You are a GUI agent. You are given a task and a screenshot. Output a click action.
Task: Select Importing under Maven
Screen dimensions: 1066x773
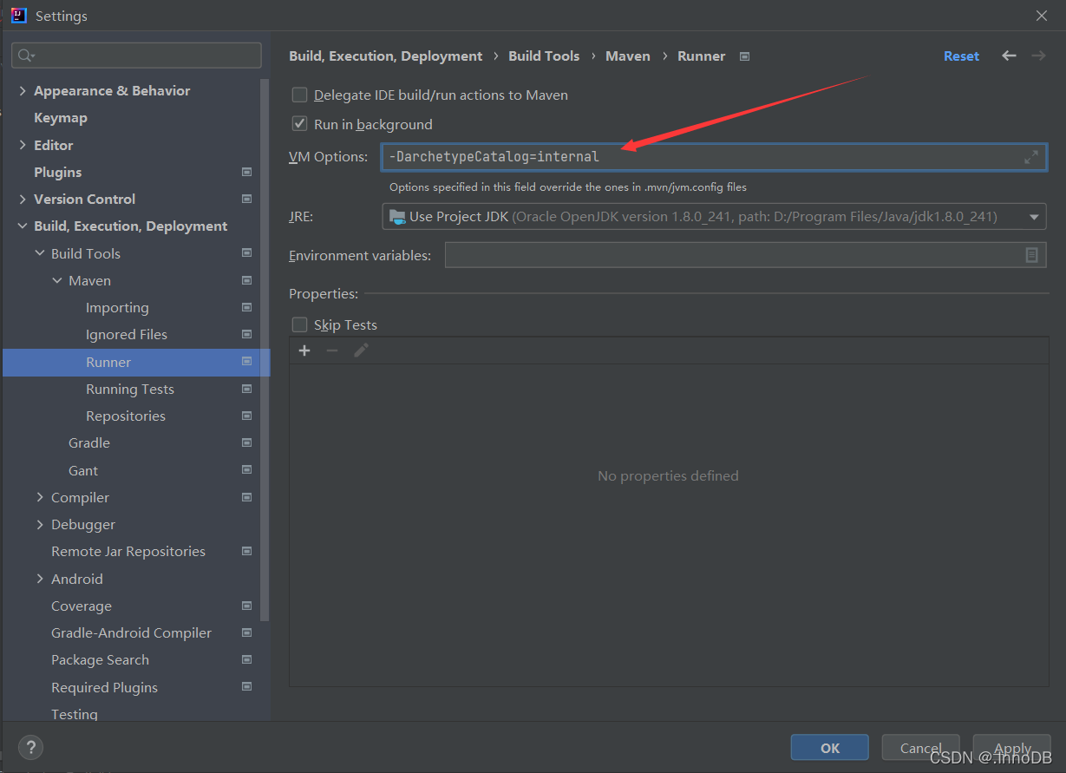click(117, 307)
